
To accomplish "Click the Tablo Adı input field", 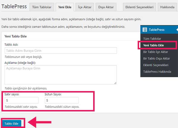I will point(61,51).
